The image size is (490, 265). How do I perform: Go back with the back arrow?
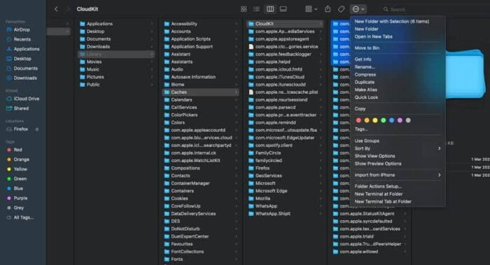tap(56, 9)
